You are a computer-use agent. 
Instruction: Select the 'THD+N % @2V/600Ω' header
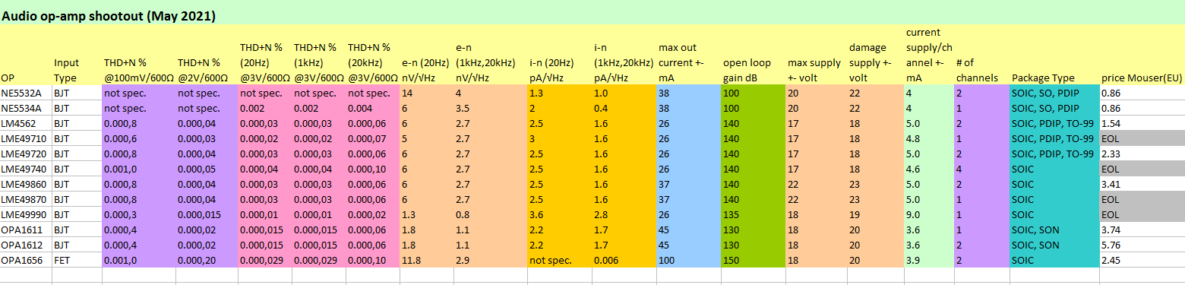point(207,54)
